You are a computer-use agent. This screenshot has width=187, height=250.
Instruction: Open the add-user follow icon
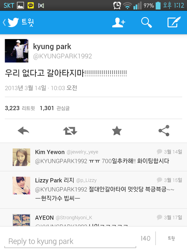pyautogui.click(x=118, y=23)
